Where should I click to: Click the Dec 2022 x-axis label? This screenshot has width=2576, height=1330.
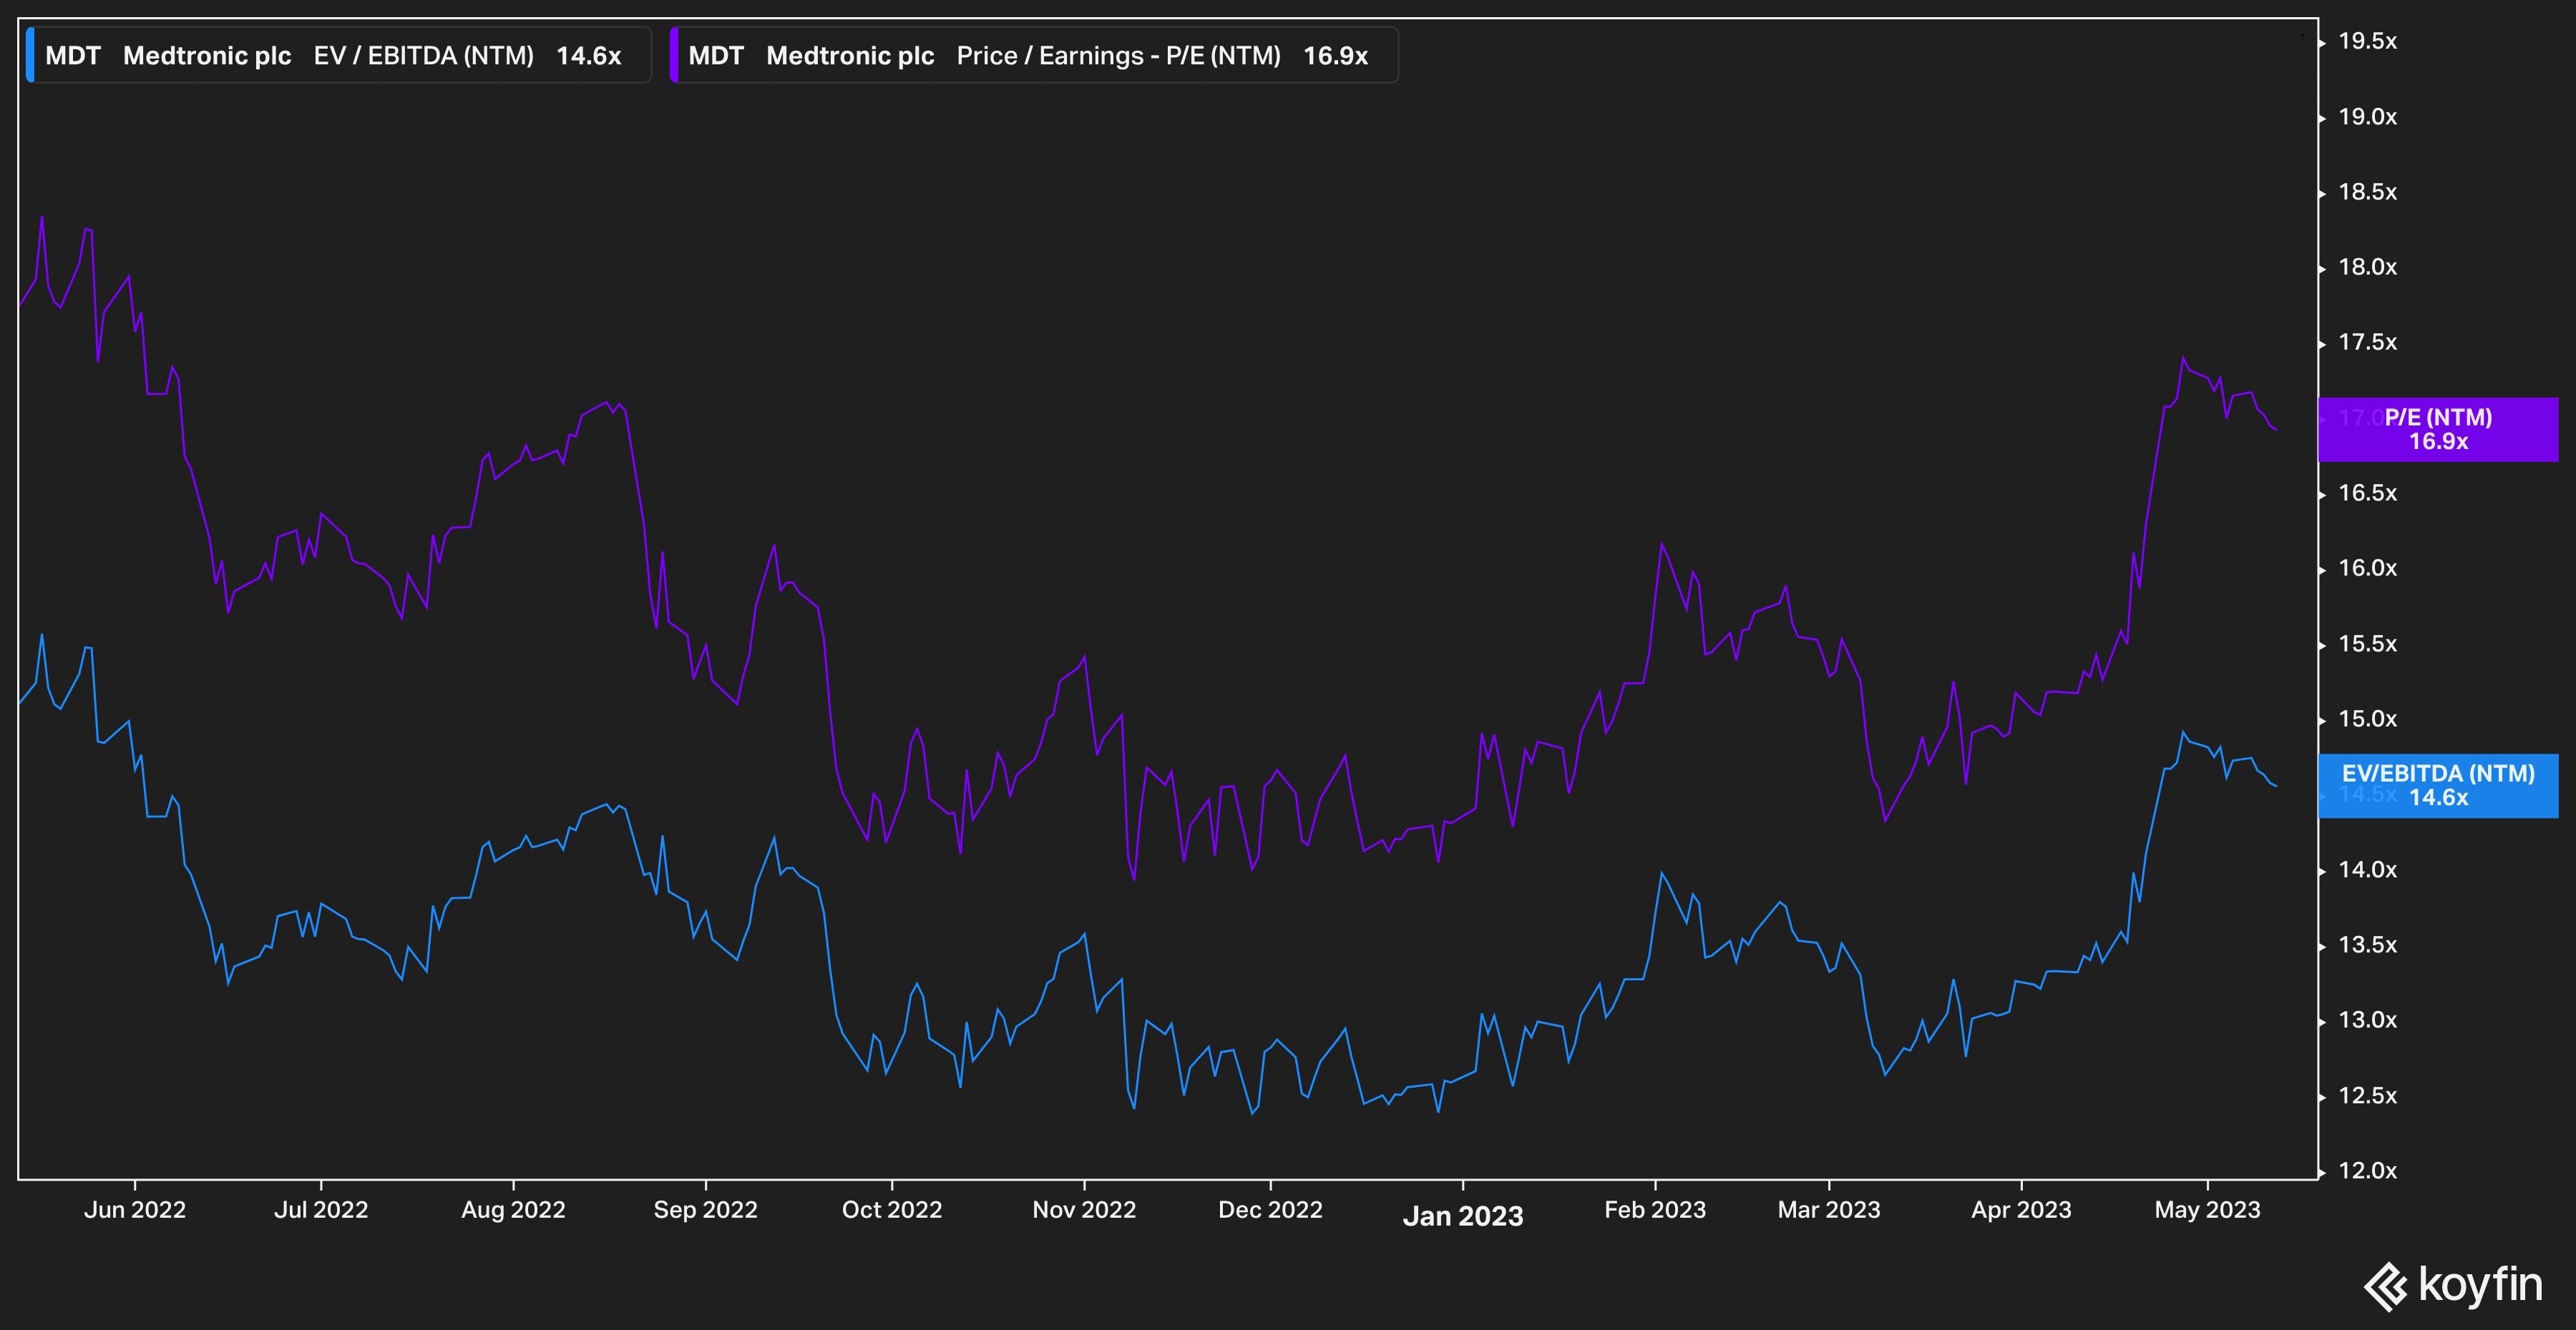(x=1270, y=1210)
